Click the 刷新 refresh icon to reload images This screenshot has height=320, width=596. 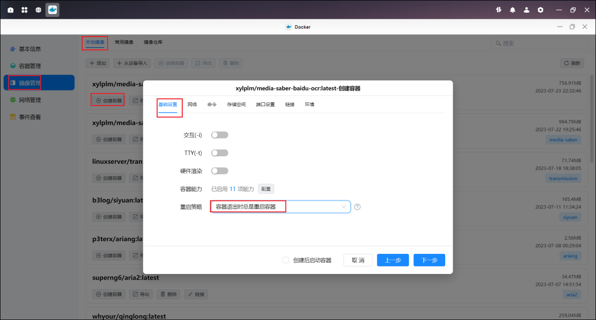571,63
